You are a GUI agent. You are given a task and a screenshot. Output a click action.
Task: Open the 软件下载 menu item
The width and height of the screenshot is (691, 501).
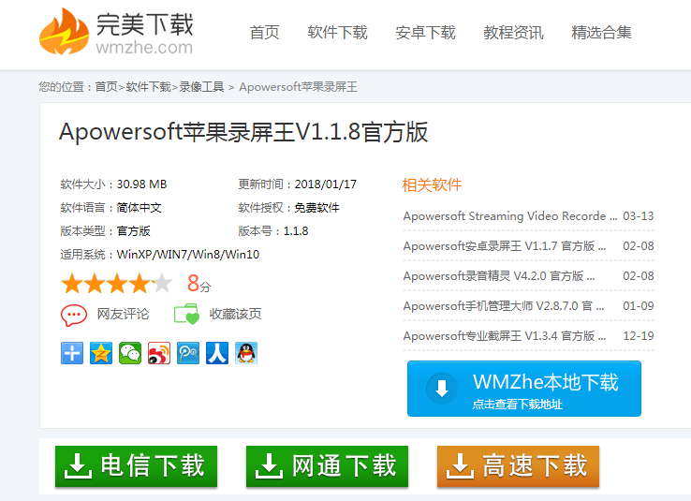[x=338, y=33]
